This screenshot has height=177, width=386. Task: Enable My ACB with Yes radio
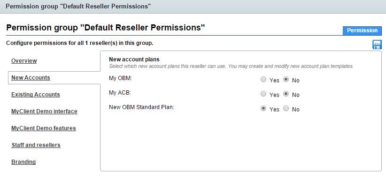263,94
